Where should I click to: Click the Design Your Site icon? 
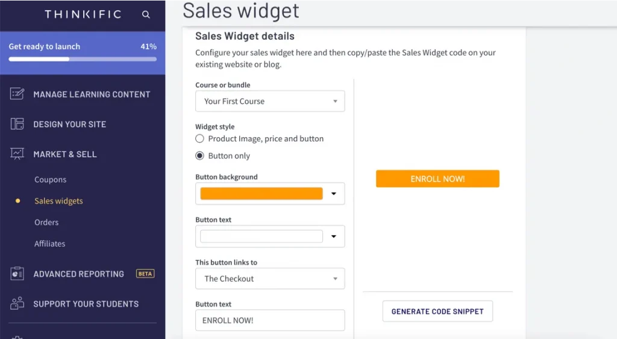(17, 124)
